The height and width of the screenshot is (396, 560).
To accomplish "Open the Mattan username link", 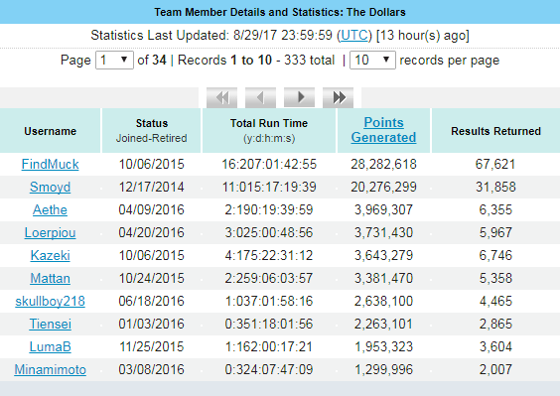I will (50, 279).
